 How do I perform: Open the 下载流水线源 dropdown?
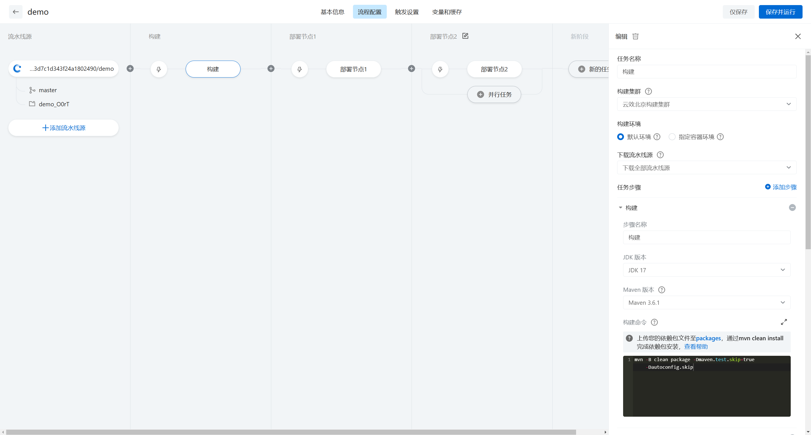(x=706, y=167)
